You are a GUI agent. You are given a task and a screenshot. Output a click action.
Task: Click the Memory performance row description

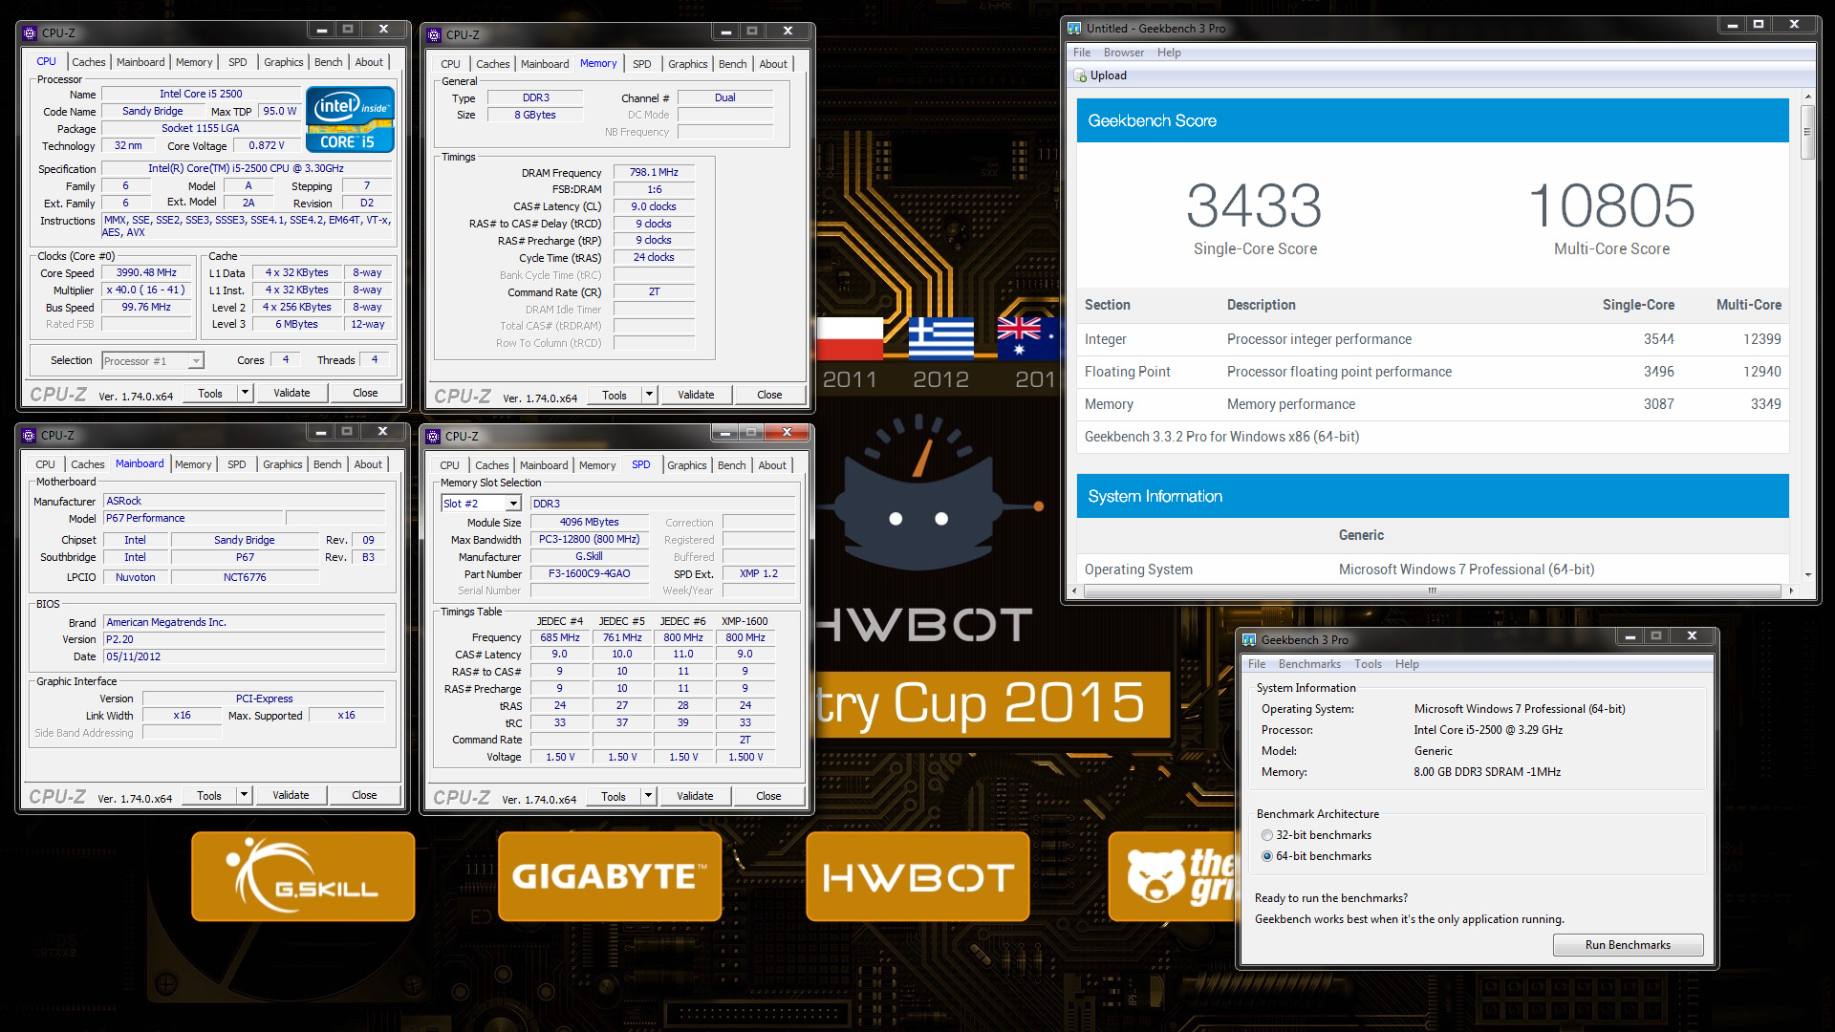point(1290,404)
